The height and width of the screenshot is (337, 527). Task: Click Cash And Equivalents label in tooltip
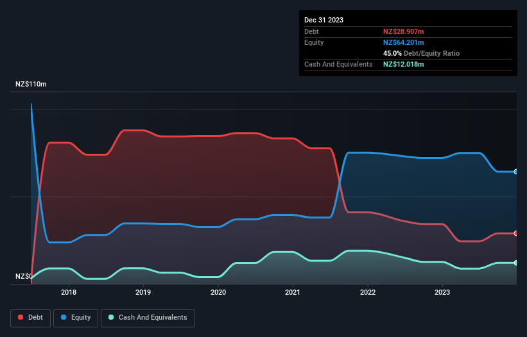pyautogui.click(x=338, y=64)
